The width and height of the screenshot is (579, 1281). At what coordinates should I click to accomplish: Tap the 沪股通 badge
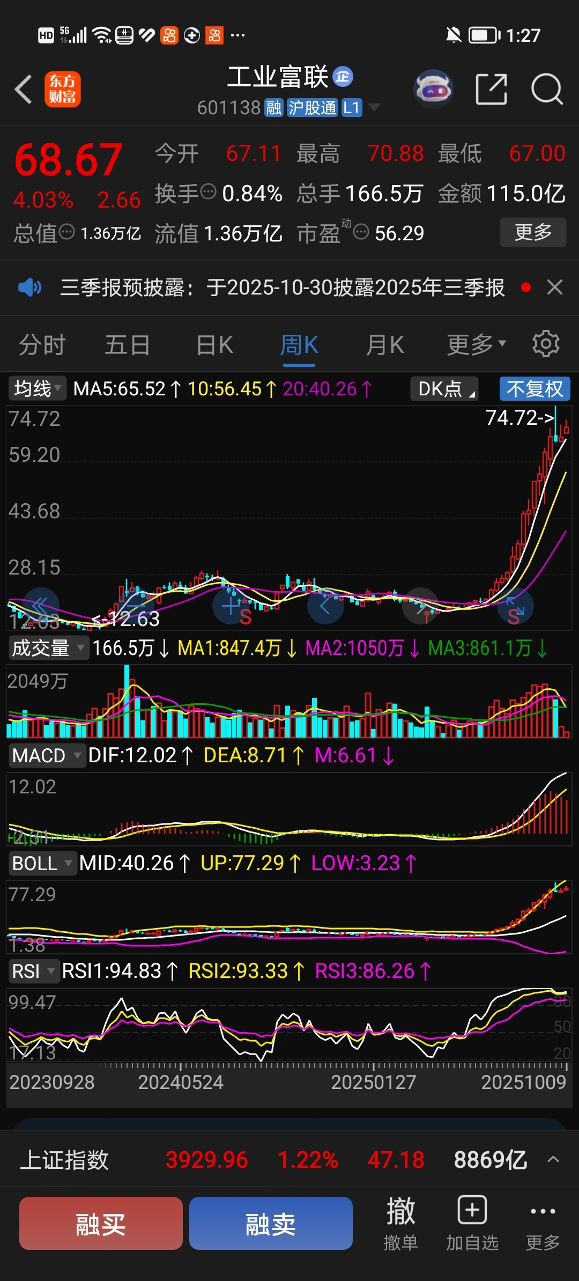pyautogui.click(x=313, y=108)
